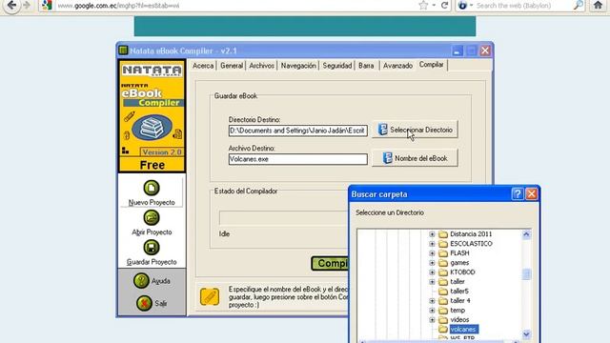Click the browser forward arrow
The width and height of the screenshot is (610, 343).
click(27, 6)
